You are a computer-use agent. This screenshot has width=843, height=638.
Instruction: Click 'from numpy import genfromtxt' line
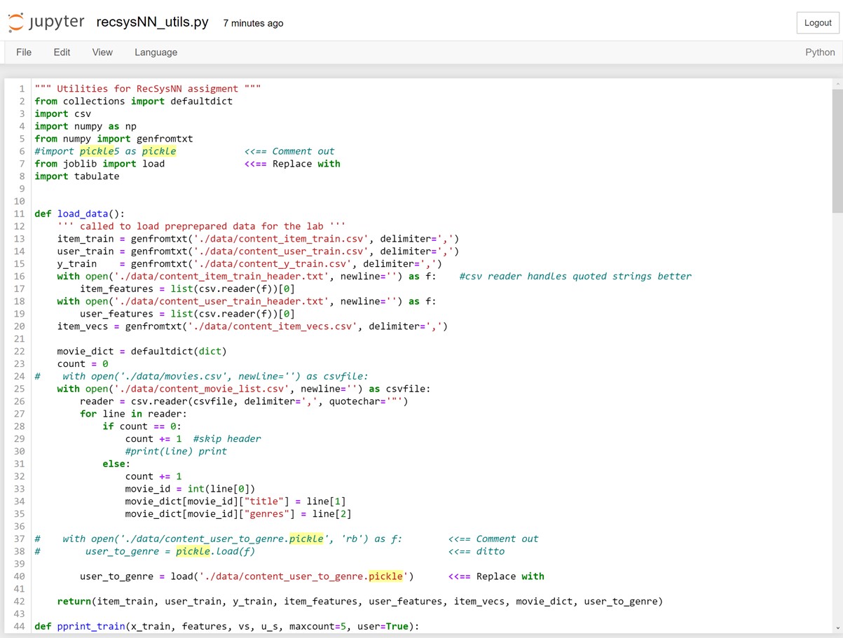[x=114, y=139]
